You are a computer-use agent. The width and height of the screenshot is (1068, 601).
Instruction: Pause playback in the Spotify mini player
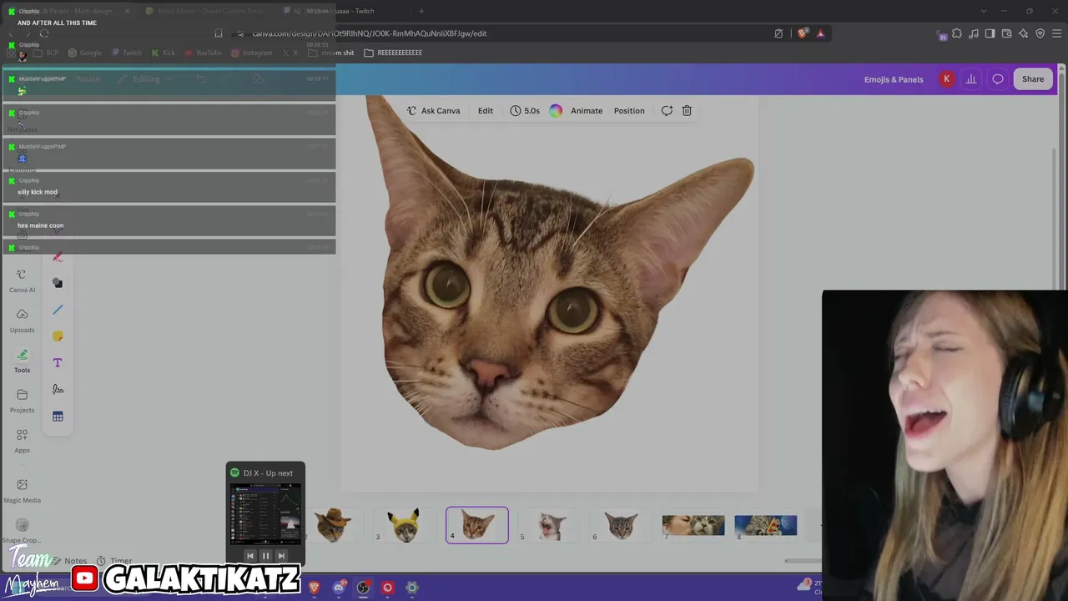click(x=265, y=556)
